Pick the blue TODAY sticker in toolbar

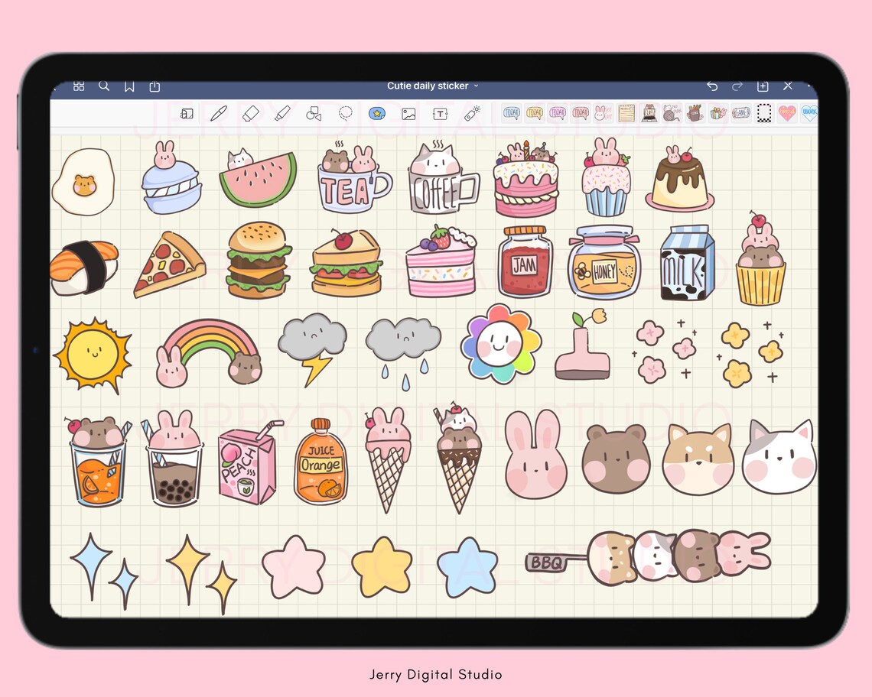point(511,113)
